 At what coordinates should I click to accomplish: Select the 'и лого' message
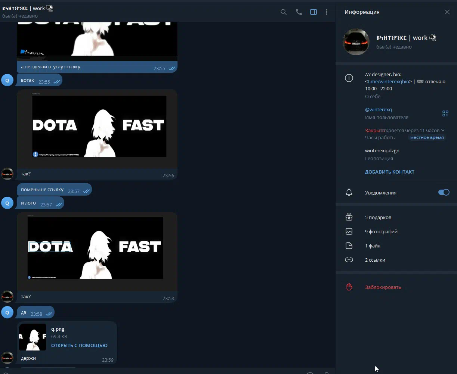point(40,203)
